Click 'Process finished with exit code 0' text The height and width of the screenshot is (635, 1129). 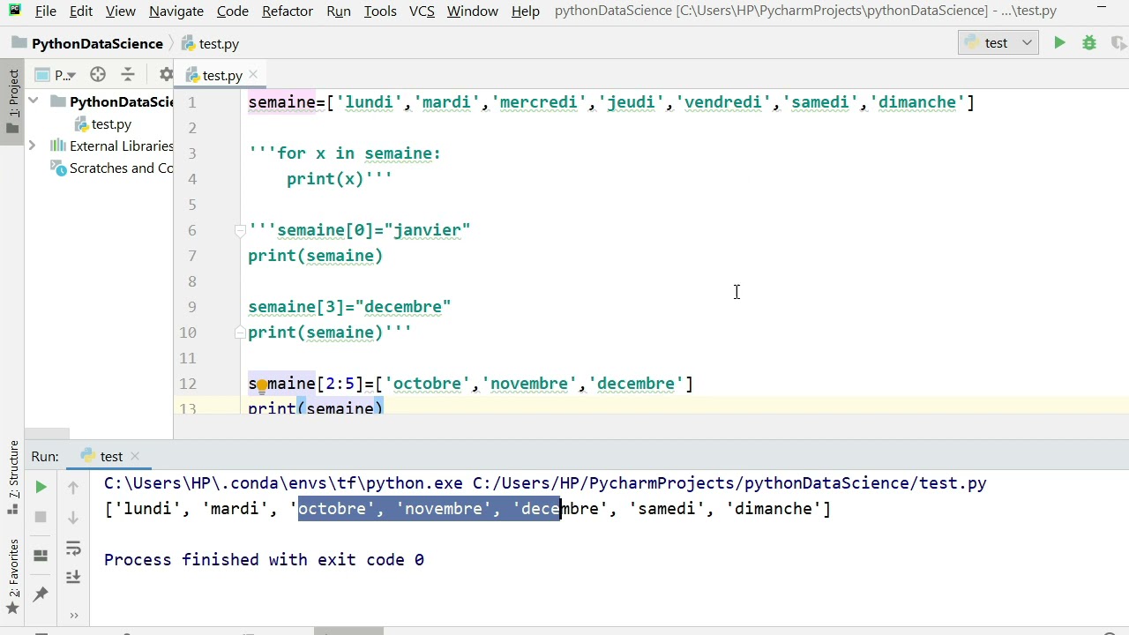(264, 560)
